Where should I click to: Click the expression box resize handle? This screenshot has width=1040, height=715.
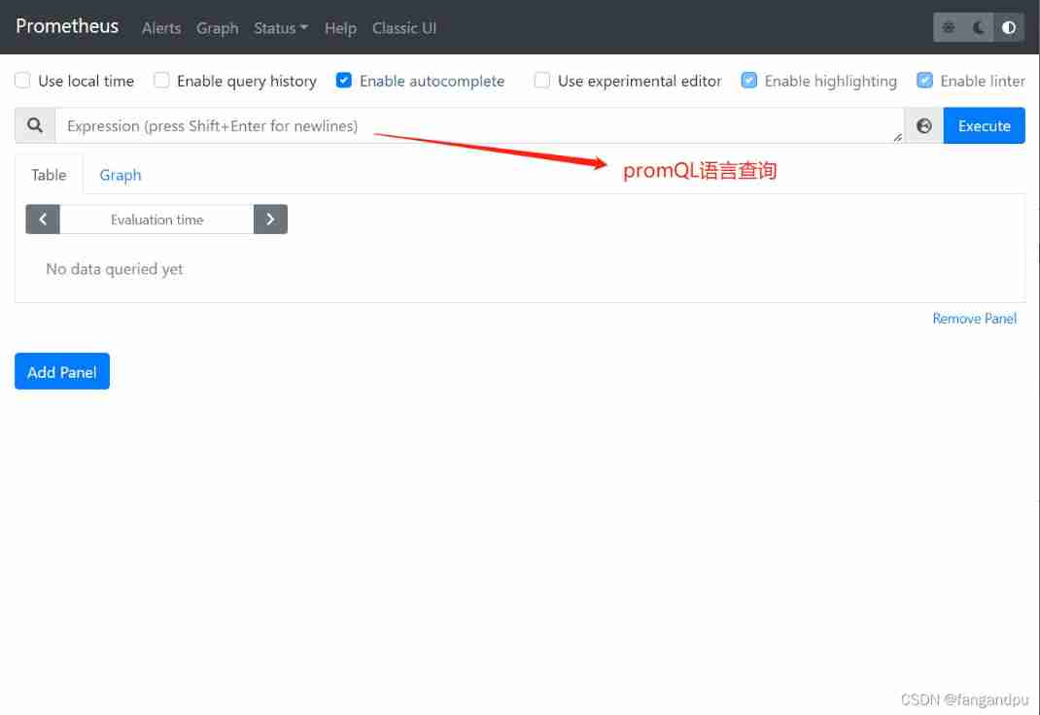897,137
